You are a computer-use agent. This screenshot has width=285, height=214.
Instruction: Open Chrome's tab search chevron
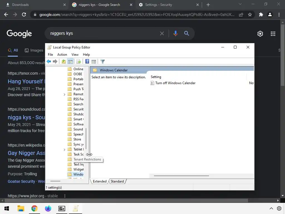coord(240,4)
